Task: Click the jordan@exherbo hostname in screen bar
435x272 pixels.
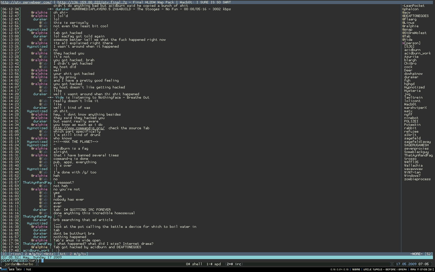Action: (19, 264)
